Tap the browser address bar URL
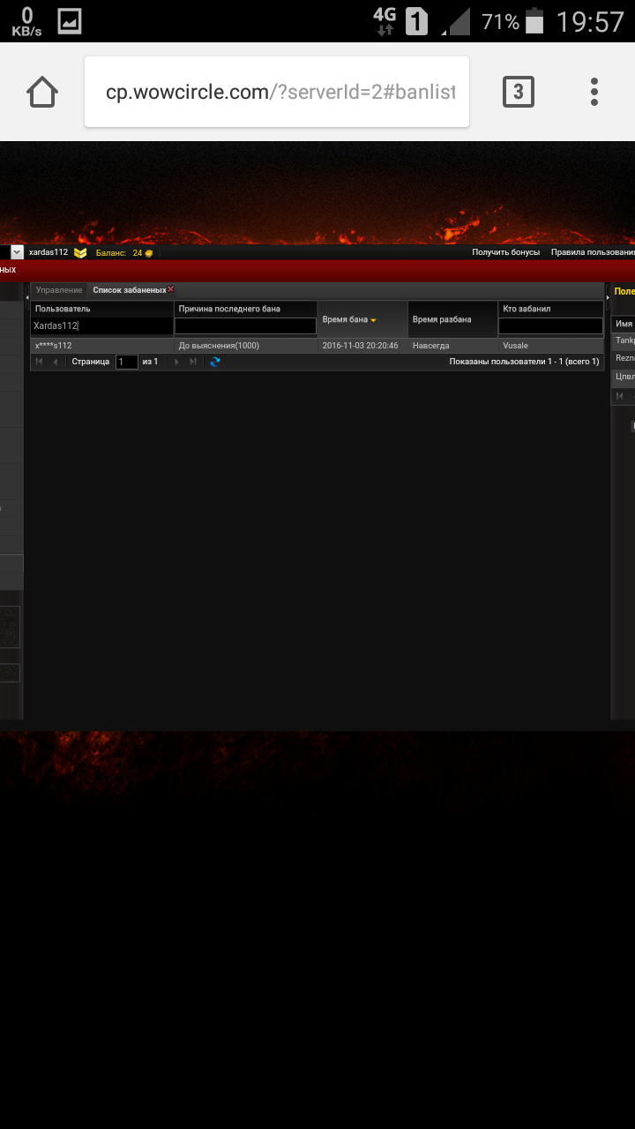Screen dimensions: 635x1129 [x=280, y=92]
